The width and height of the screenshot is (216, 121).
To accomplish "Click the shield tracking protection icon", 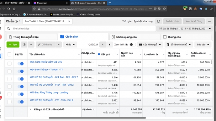I will pyautogui.click(x=34, y=9).
